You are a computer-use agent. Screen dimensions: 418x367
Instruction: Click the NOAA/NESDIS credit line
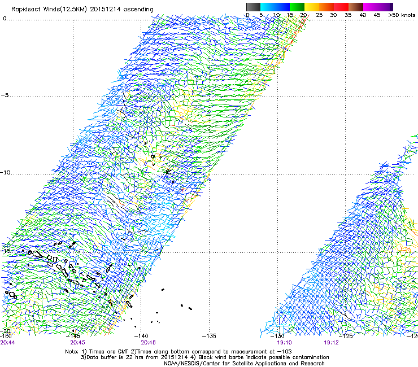244,364
